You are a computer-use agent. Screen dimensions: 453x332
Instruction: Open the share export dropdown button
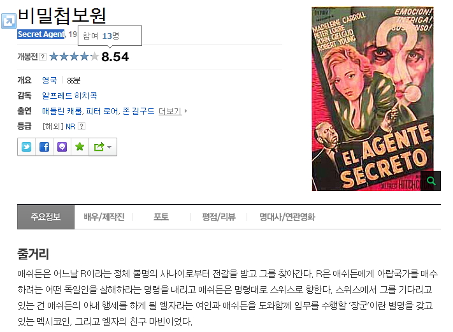pyautogui.click(x=103, y=147)
